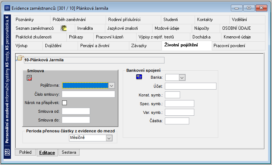Image resolution: width=272 pixels, height=165 pixels.
Task: Open the Banka dropdown list
Action: pos(182,78)
